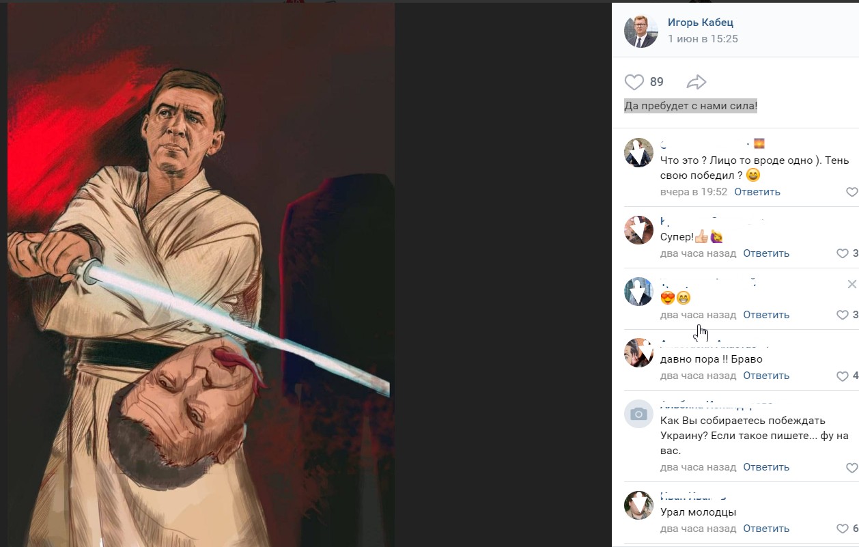This screenshot has height=547, width=859.
Task: Click the post author's avatar photo
Action: pyautogui.click(x=641, y=31)
